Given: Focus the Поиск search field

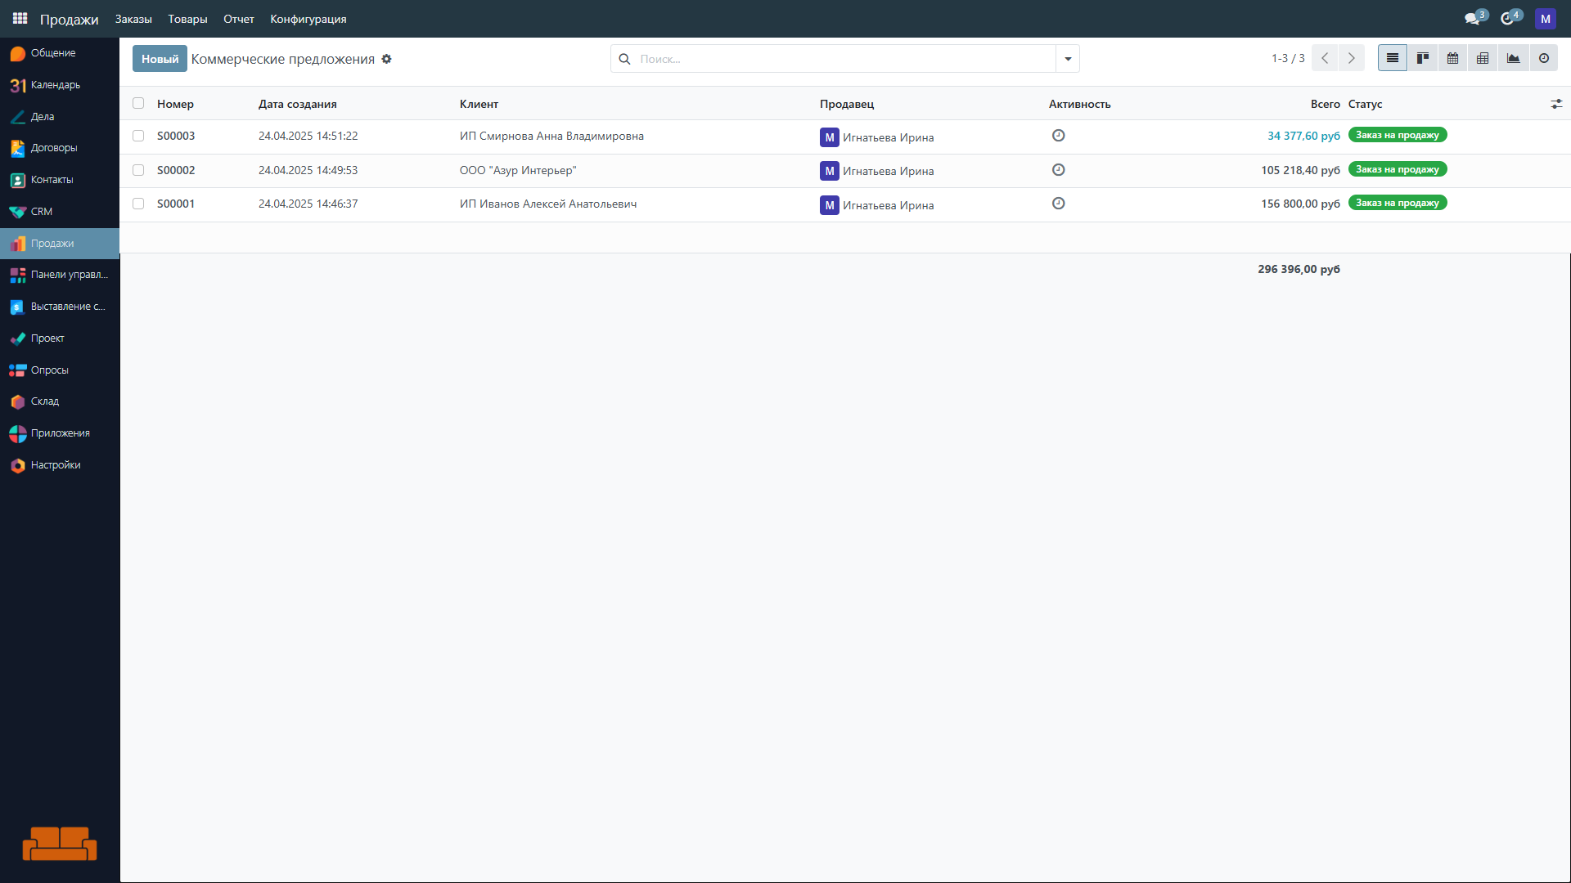Looking at the screenshot, I should coord(843,59).
